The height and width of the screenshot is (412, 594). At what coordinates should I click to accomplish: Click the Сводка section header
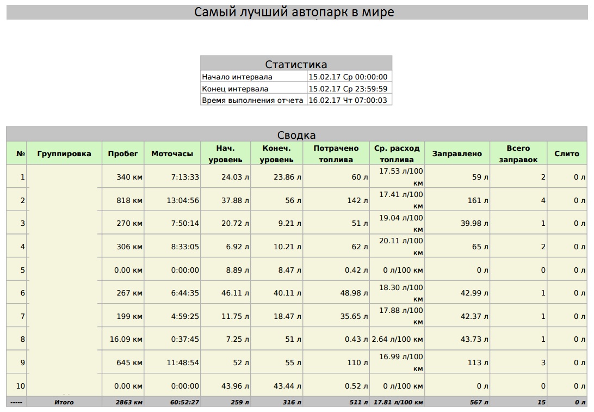pos(296,135)
